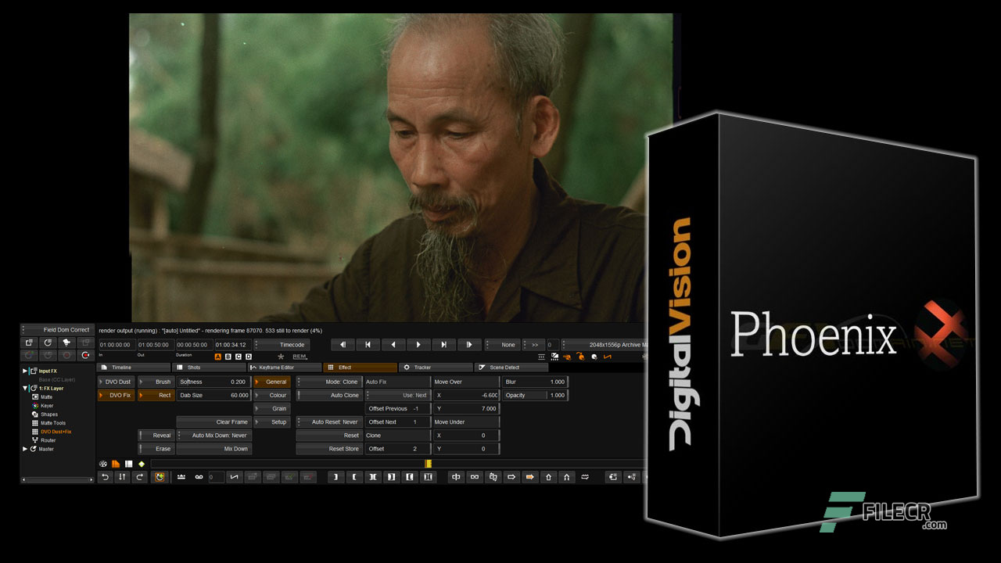Click the crown-shaped icon in bottom toolbar
1001x563 pixels.
tap(181, 477)
